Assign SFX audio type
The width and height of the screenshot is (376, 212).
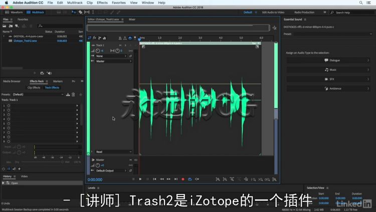328,79
